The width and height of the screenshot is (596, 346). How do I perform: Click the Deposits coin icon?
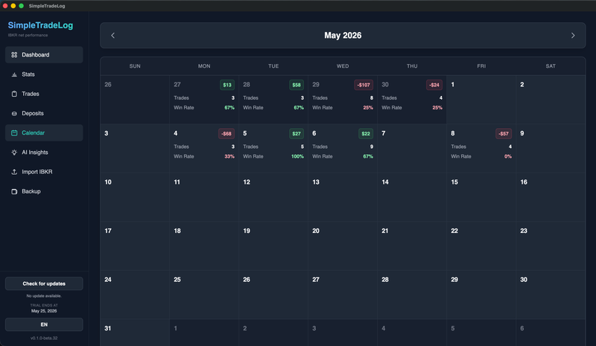[14, 114]
